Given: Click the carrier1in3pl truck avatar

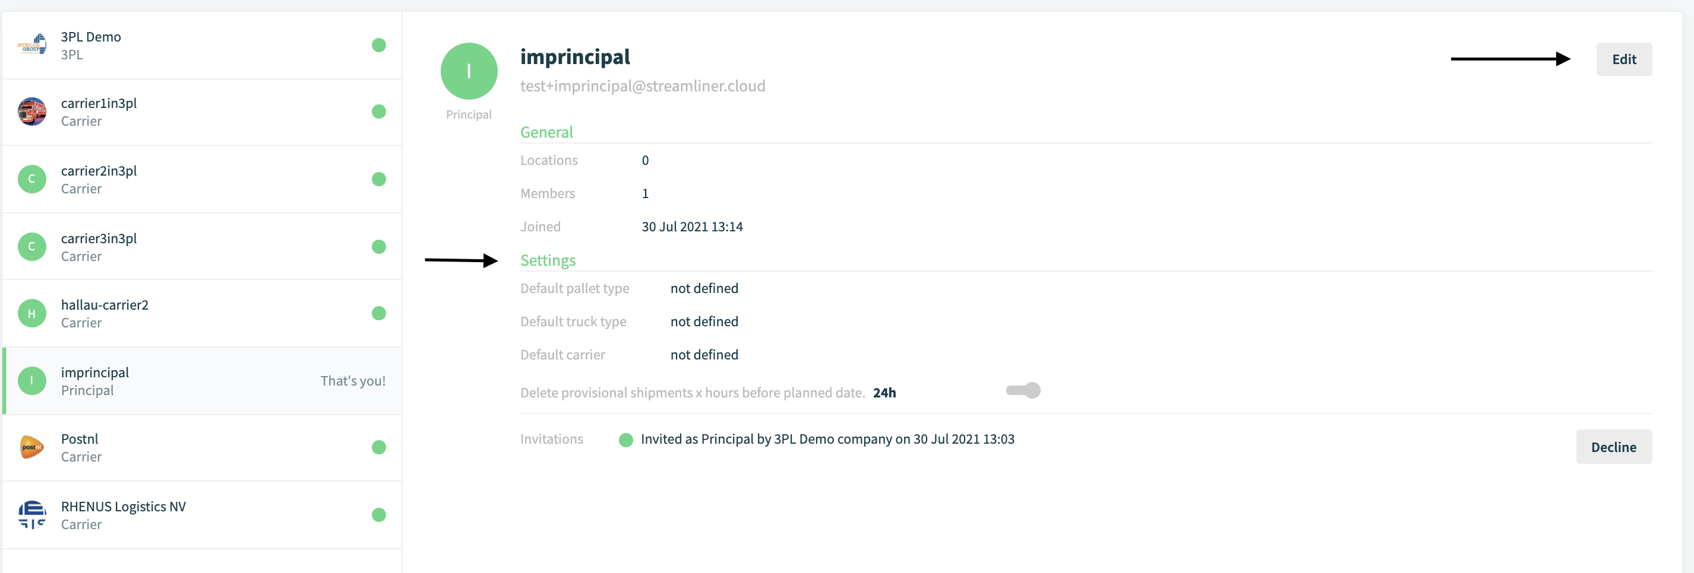Looking at the screenshot, I should click(x=31, y=112).
